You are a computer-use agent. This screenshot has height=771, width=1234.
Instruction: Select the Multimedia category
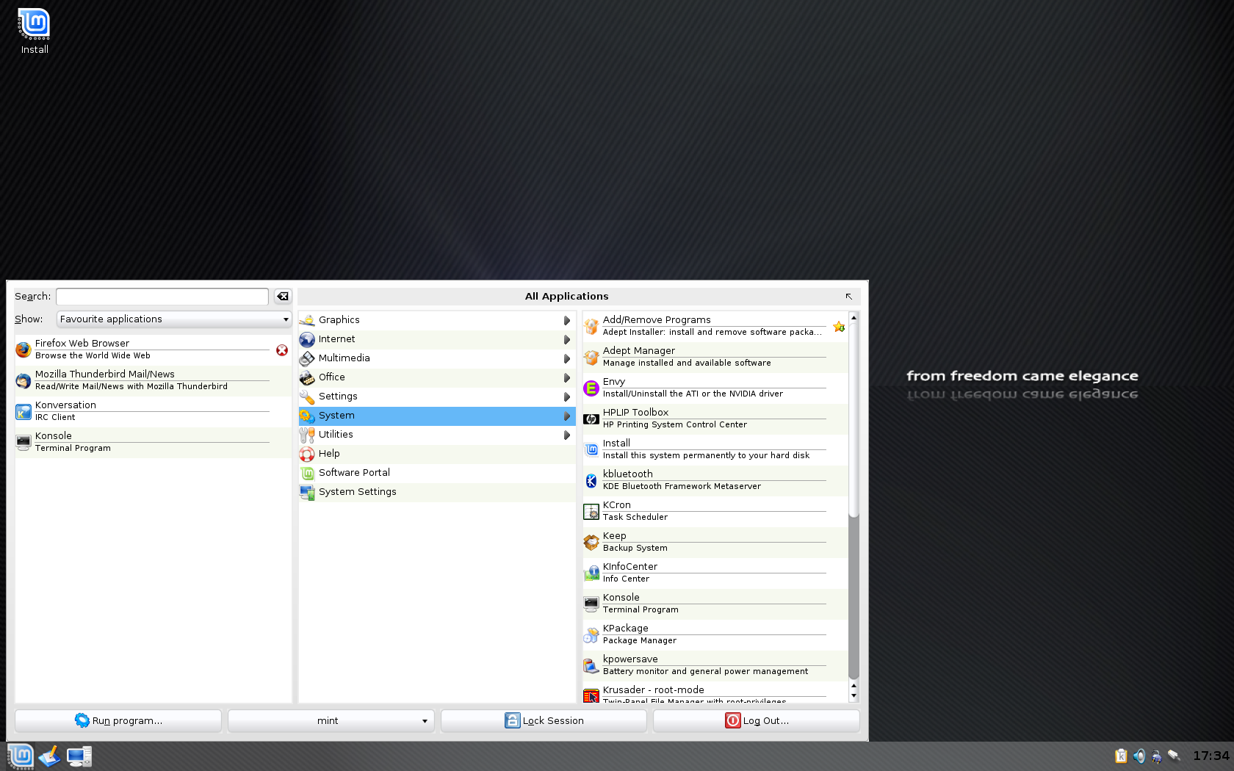point(436,358)
